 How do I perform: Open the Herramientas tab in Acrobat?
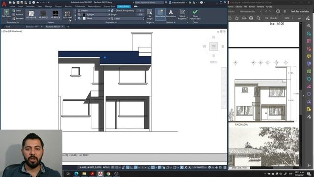point(247,11)
